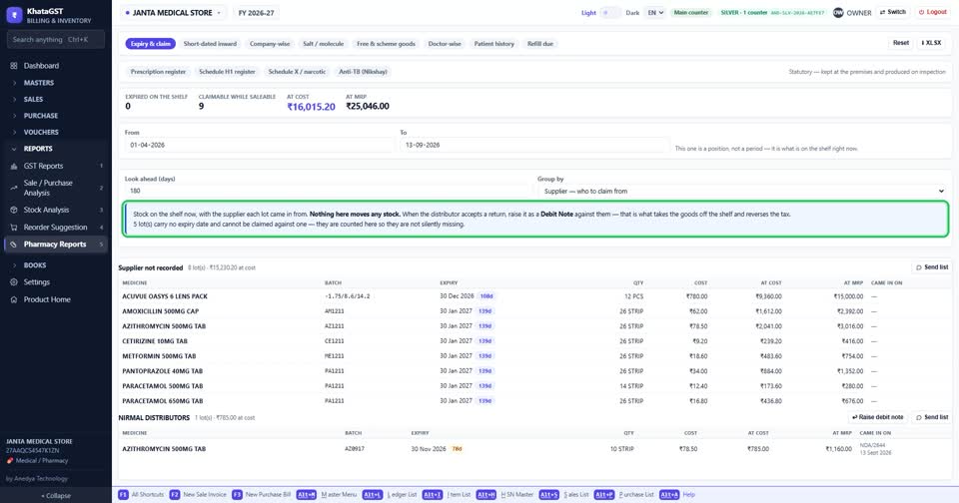Click the PANTOPRAZOLE 40MG TAB row
The width and height of the screenshot is (959, 503).
click(534, 371)
